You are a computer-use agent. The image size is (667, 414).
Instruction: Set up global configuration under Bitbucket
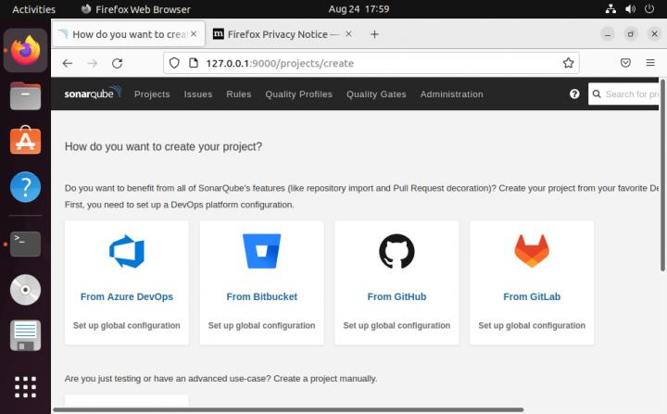click(261, 325)
